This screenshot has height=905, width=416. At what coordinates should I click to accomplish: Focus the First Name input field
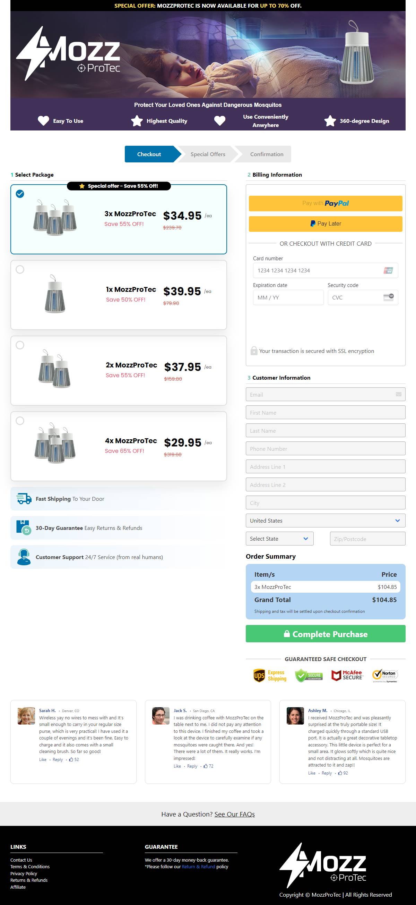[x=326, y=413]
